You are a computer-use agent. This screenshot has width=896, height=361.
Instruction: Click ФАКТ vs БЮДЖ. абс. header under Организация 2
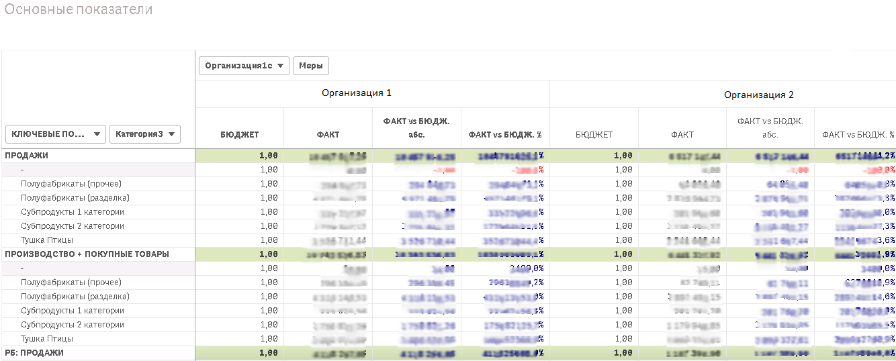(770, 127)
